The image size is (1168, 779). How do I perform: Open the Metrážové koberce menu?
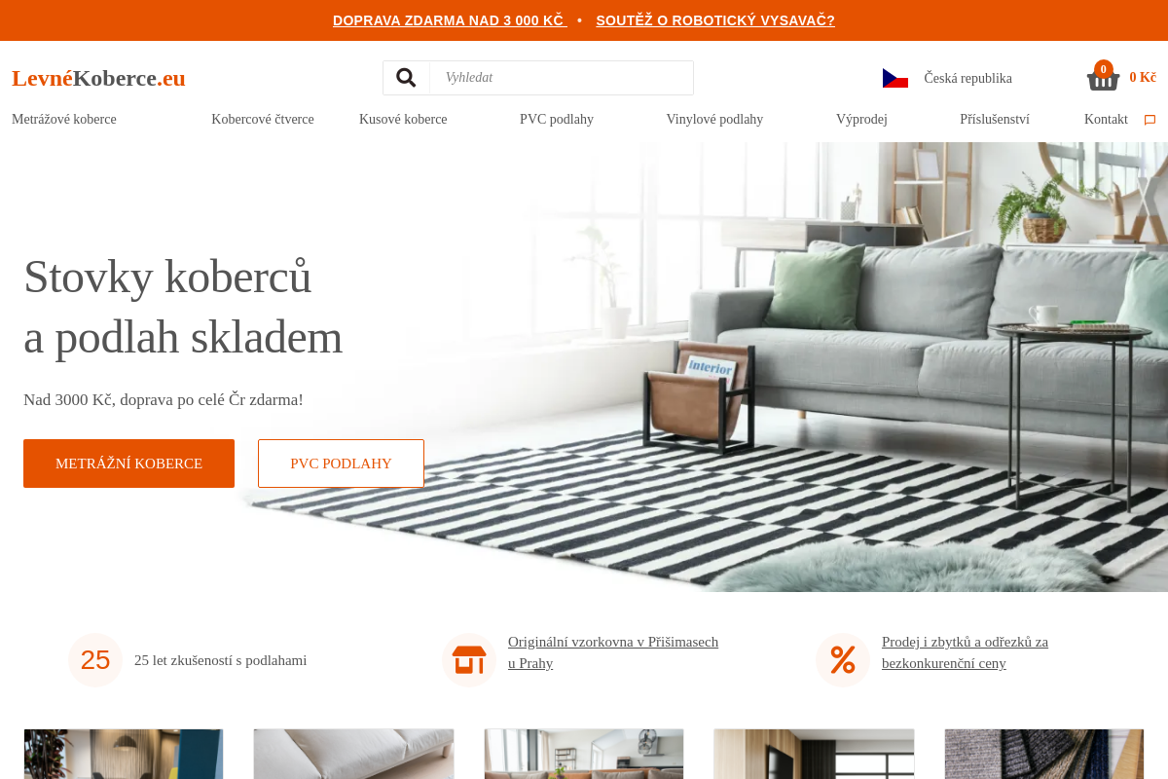click(64, 120)
